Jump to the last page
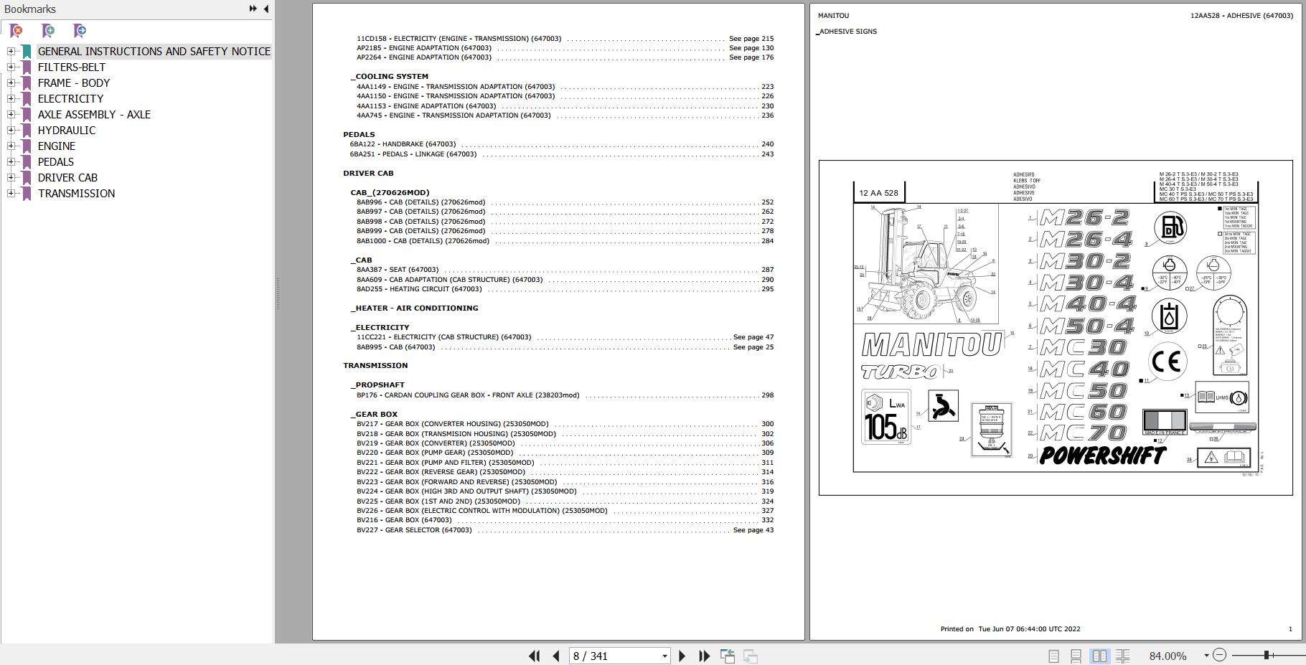 click(x=705, y=656)
